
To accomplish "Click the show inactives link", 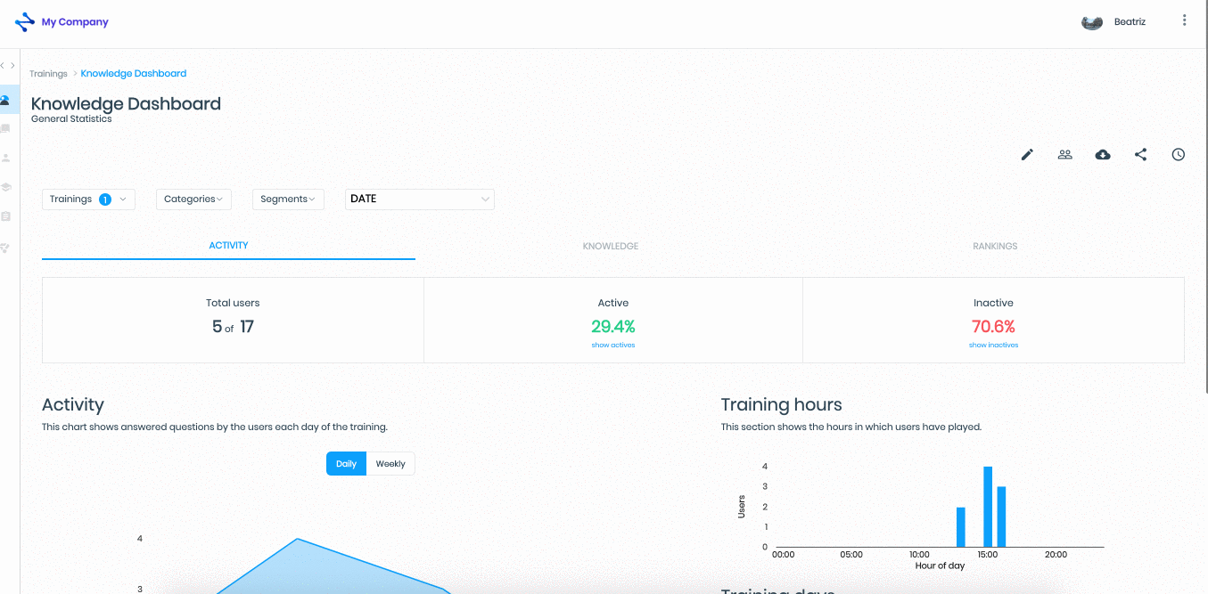I will coord(993,346).
